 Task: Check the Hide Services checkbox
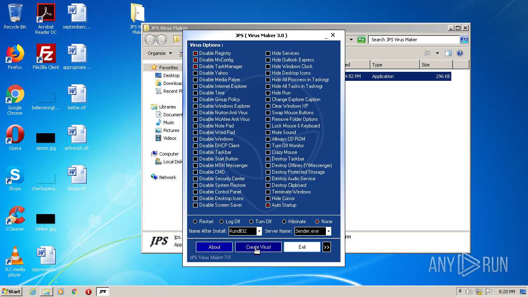coord(268,53)
